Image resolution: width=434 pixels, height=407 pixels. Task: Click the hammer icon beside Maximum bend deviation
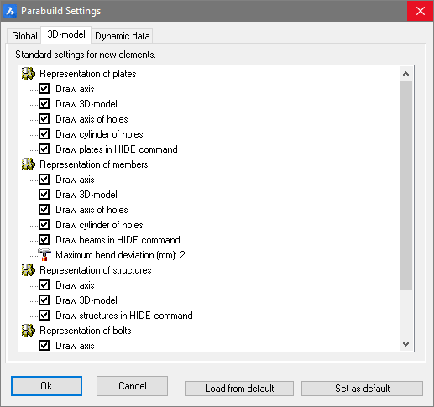point(44,255)
